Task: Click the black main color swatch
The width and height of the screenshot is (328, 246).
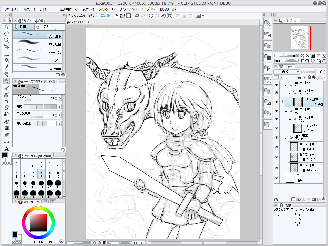Action: 5,155
